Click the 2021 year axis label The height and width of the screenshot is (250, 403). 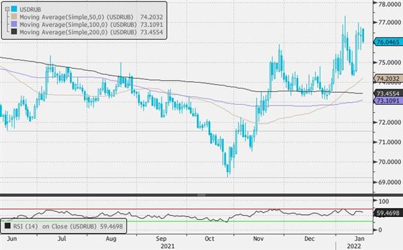click(x=167, y=246)
